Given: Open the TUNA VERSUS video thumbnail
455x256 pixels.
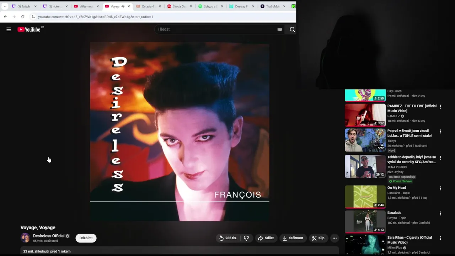Looking at the screenshot, I should click(365, 166).
